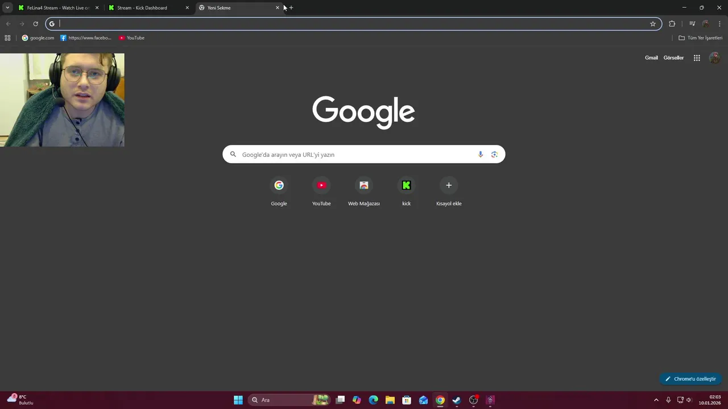This screenshot has width=728, height=409.
Task: Open the tab search dropdown arrow
Action: (7, 8)
